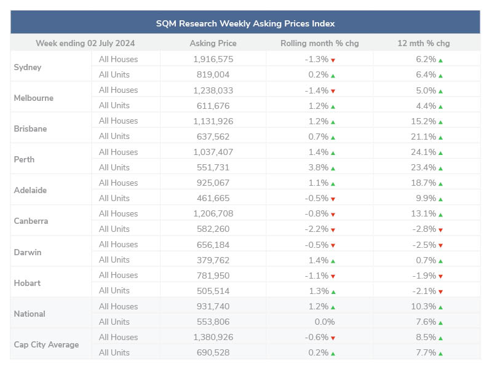
Task: Select the National row label
Action: (30, 314)
